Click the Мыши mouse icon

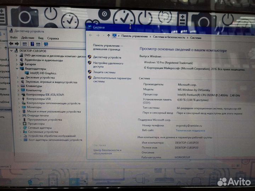[24, 111]
